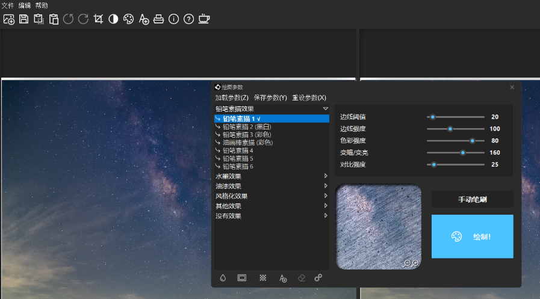This screenshot has height=299, width=540.
Task: Select 铅笔素描 3 (彩色) preset
Action: point(246,135)
